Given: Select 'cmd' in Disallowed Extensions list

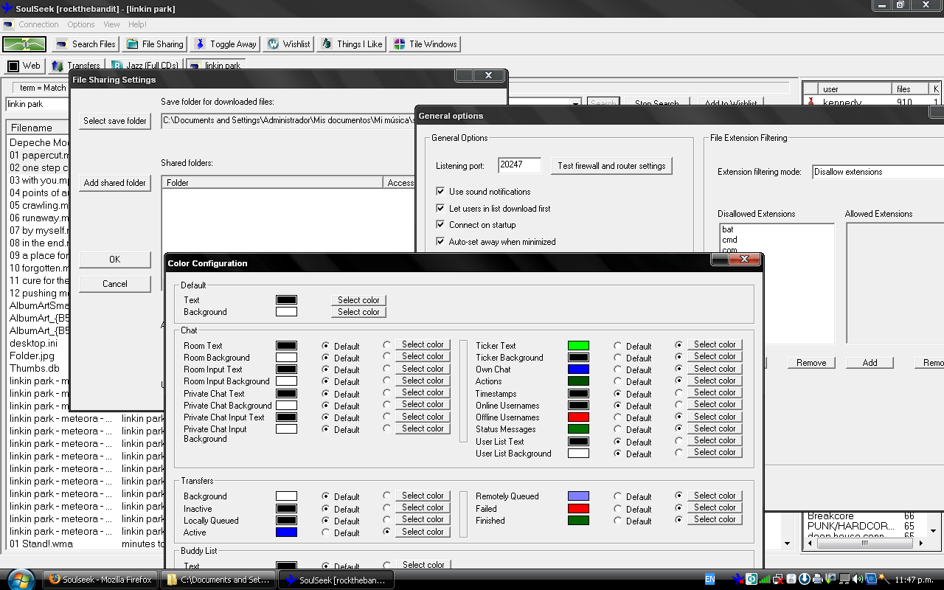Looking at the screenshot, I should pos(729,240).
